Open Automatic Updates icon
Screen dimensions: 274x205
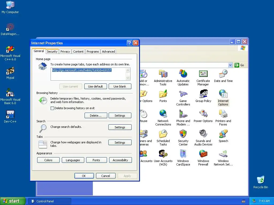pyautogui.click(x=183, y=78)
